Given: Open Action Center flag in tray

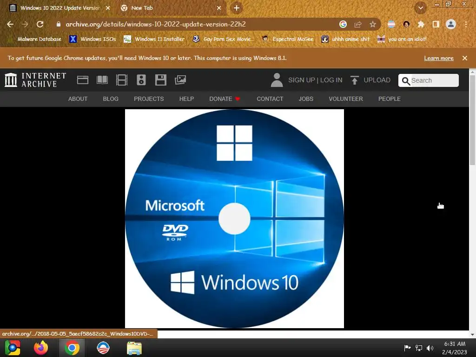Looking at the screenshot, I should (407, 348).
